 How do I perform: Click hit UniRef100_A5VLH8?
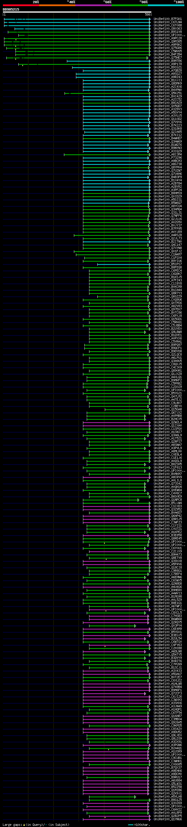coord(168,796)
